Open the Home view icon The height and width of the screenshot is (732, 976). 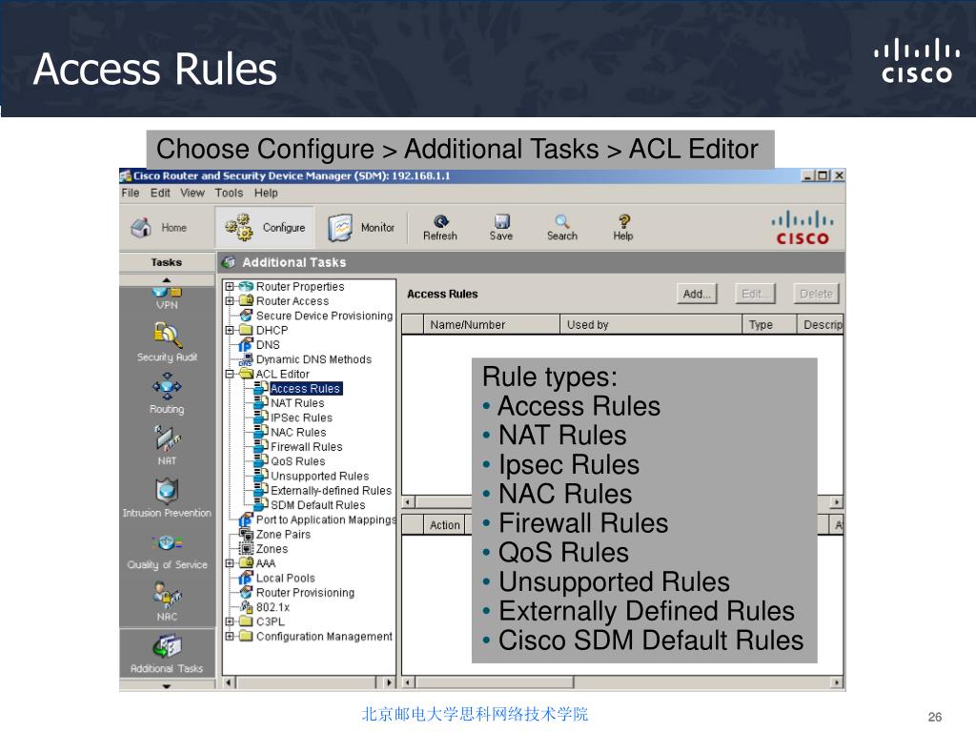[x=141, y=227]
